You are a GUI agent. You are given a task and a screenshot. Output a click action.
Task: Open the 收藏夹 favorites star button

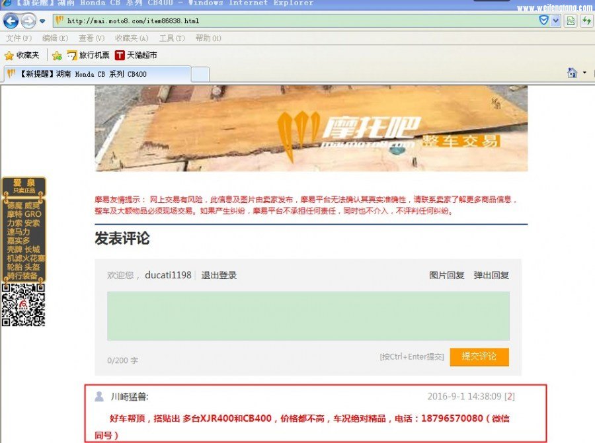point(22,56)
